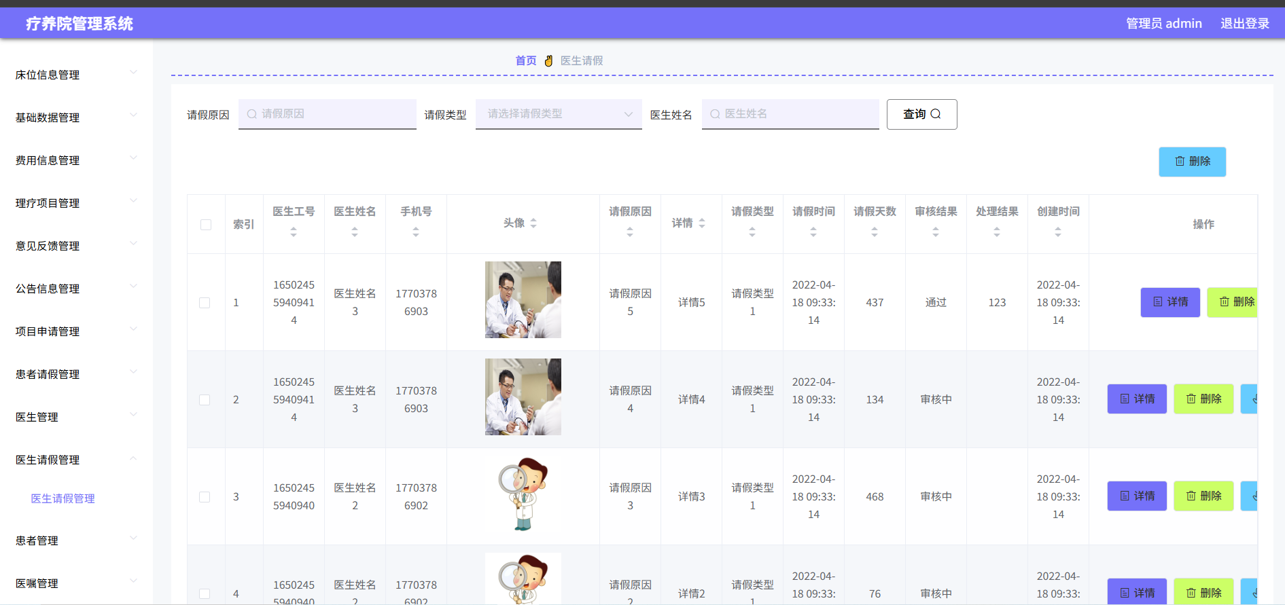Click doctor photo thumbnail in row 2

523,397
